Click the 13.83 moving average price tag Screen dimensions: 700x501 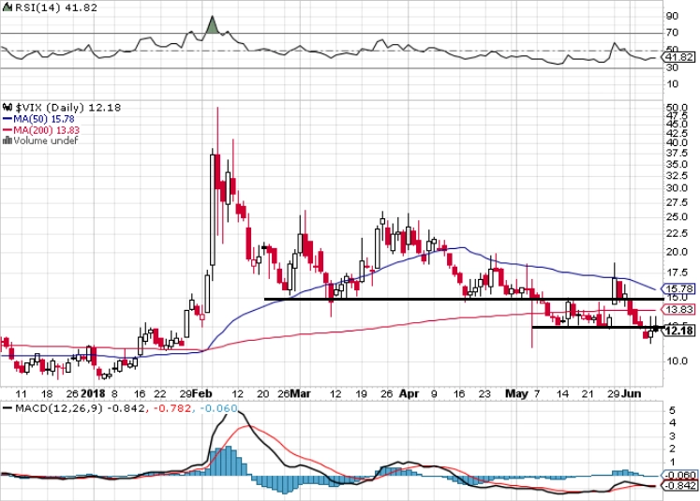point(678,309)
